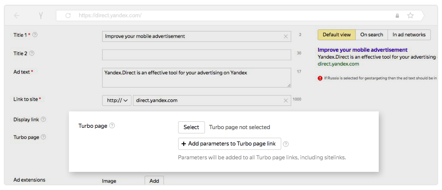Switch to the On search preview tab
Viewport: 442px width, 190px height.
click(372, 35)
